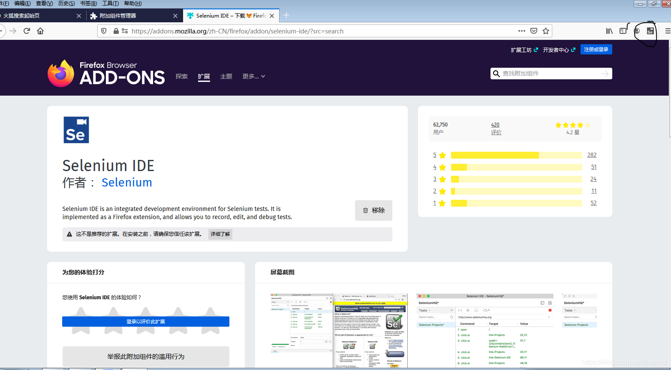The width and height of the screenshot is (671, 370).
Task: Rate the extension with the first star
Action: pyautogui.click(x=81, y=320)
